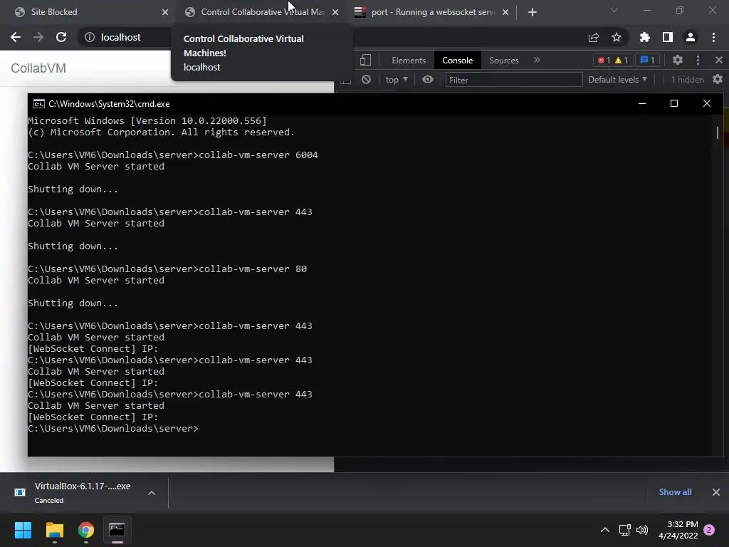
Task: Close the Site Blocked tab
Action: (x=165, y=12)
